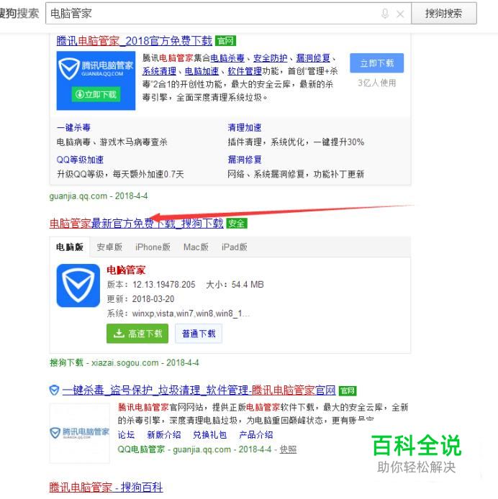The width and height of the screenshot is (498, 499).
Task: Open the QQ等级加速 sublink
Action: point(80,160)
